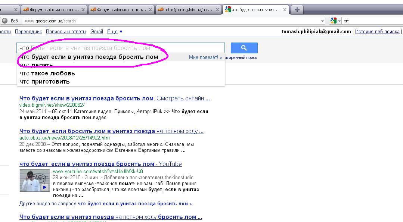Click the green URL auto.oboz.ua/news/2008/12/28/14922.htm
This screenshot has width=403, height=222.
pos(65,138)
